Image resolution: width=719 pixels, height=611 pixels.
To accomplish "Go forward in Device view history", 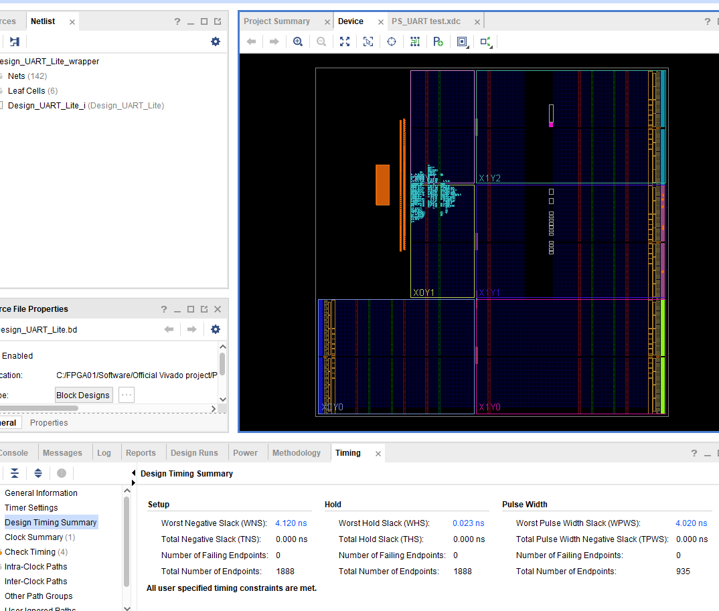I will pyautogui.click(x=274, y=41).
